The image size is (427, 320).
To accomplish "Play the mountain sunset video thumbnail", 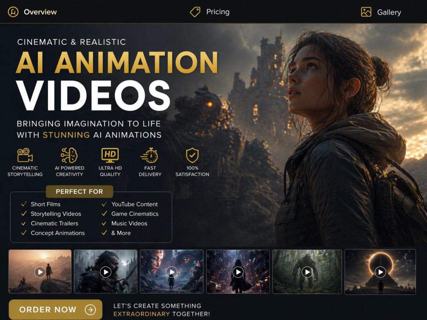I will click(x=40, y=271).
